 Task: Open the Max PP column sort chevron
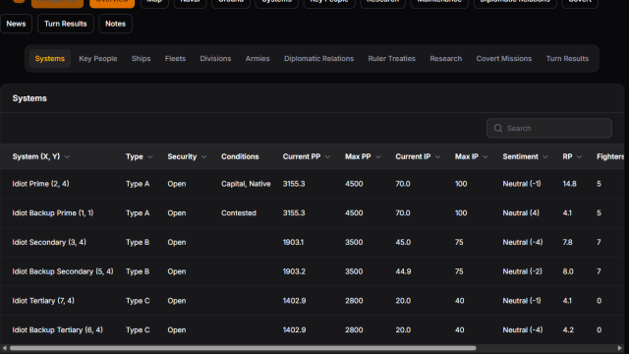click(377, 157)
